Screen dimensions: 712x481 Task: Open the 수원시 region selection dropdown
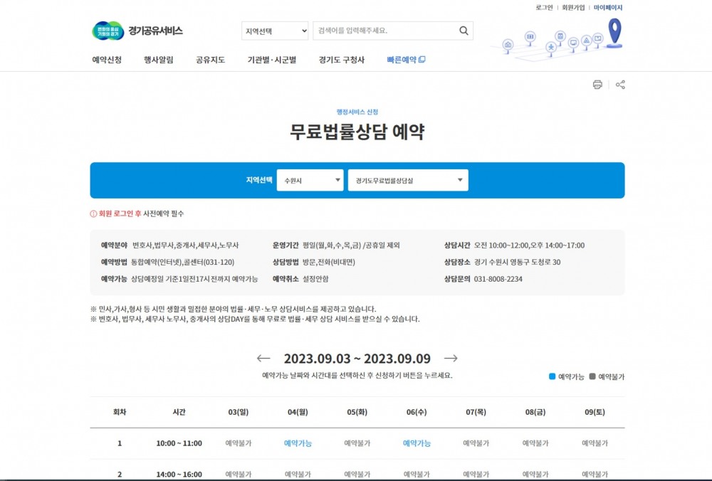[x=310, y=180]
